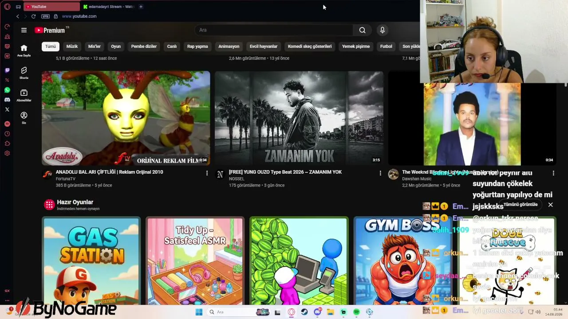Open the Opera GX main menu logo

[x=7, y=7]
